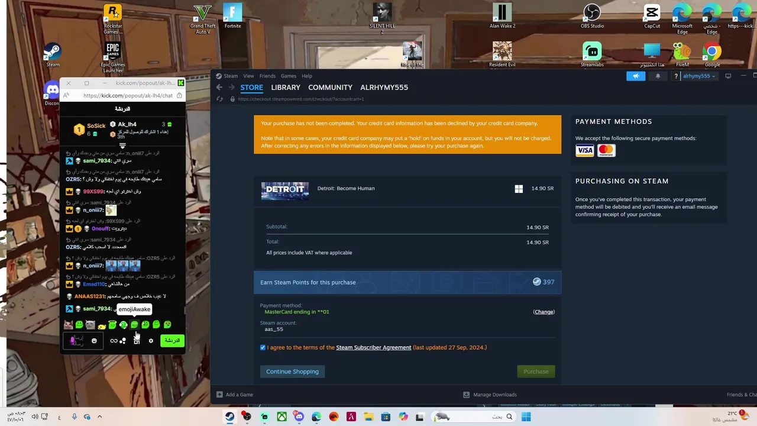Select the Grand Theft Auto V desktop shortcut
Viewport: 757px width, 426px height.
(202, 19)
